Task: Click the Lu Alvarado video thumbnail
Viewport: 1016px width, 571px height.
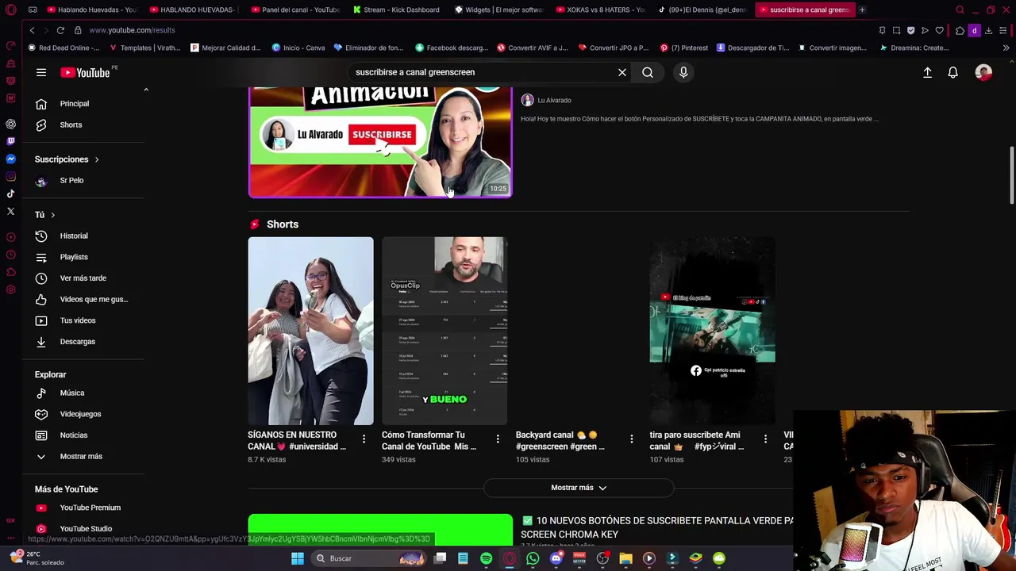Action: [x=380, y=141]
